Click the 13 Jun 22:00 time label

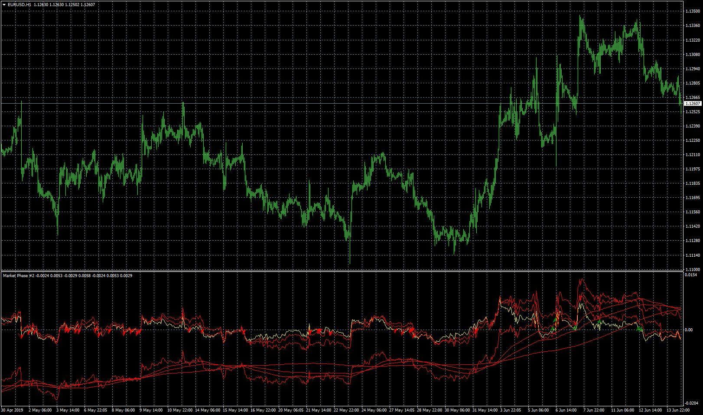point(678,410)
